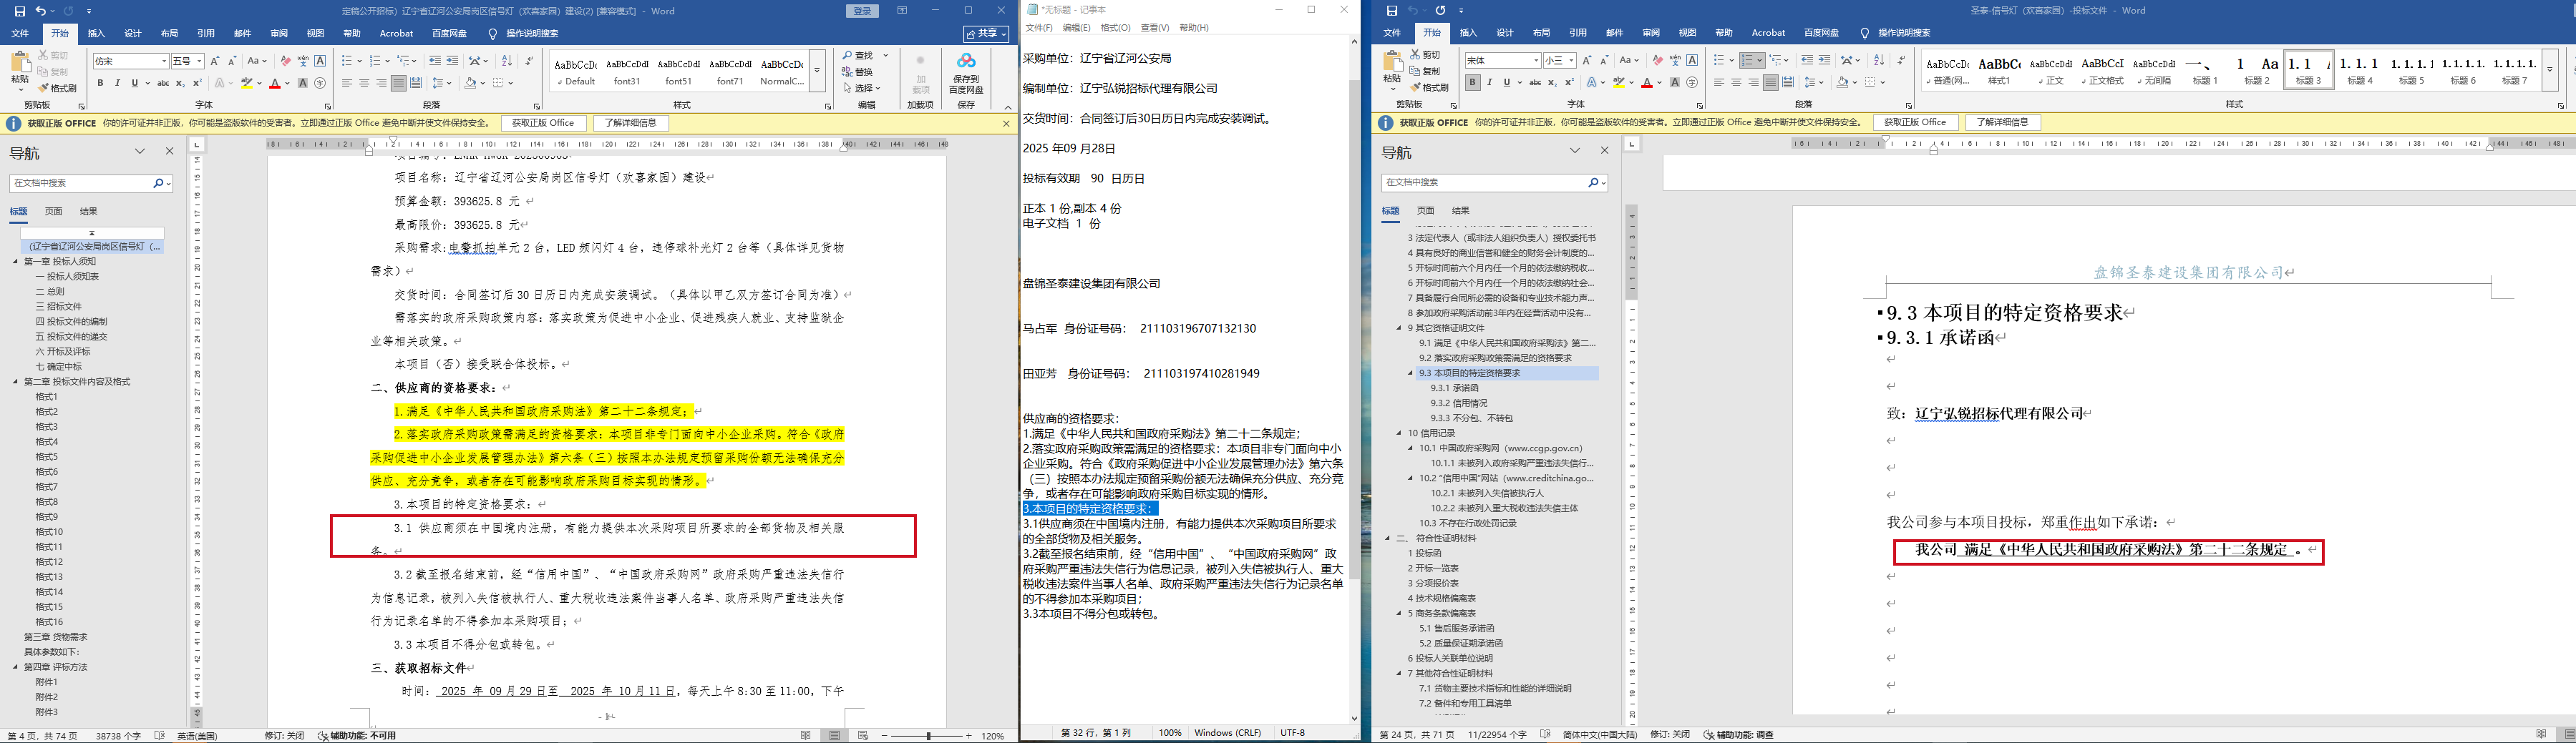This screenshot has height=743, width=2576.
Task: Click 获取正版 Office button in left Word
Action: point(543,123)
